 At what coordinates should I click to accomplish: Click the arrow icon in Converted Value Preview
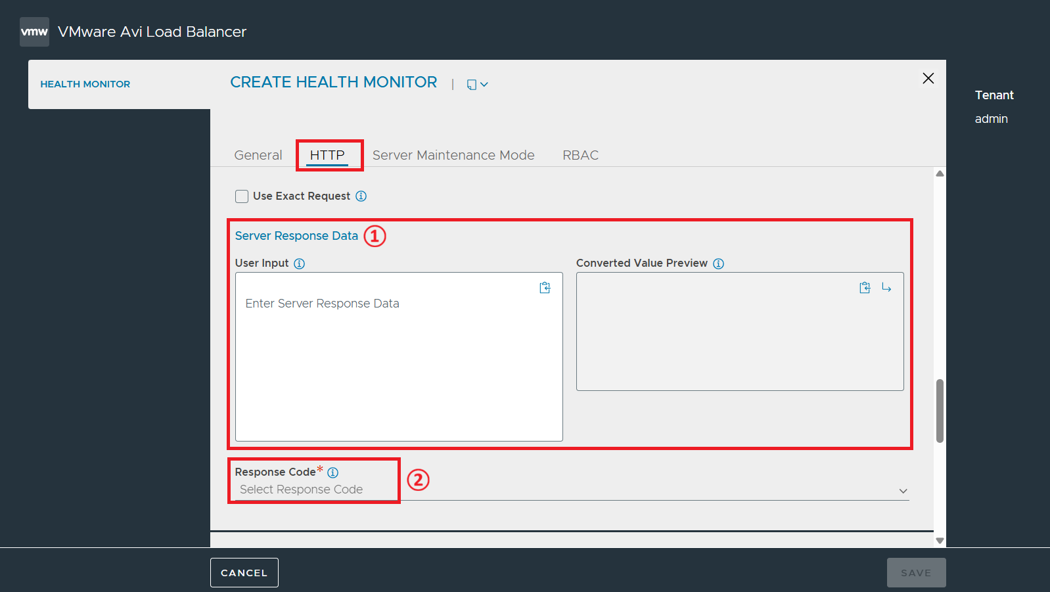(886, 288)
